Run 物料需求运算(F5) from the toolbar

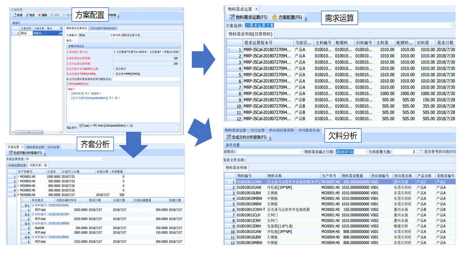point(248,17)
